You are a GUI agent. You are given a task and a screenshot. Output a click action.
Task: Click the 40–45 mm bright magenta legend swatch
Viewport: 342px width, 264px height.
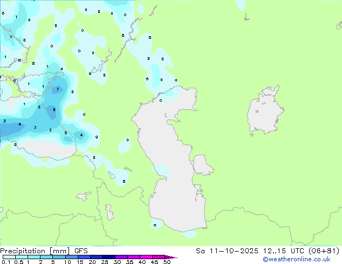point(146,257)
